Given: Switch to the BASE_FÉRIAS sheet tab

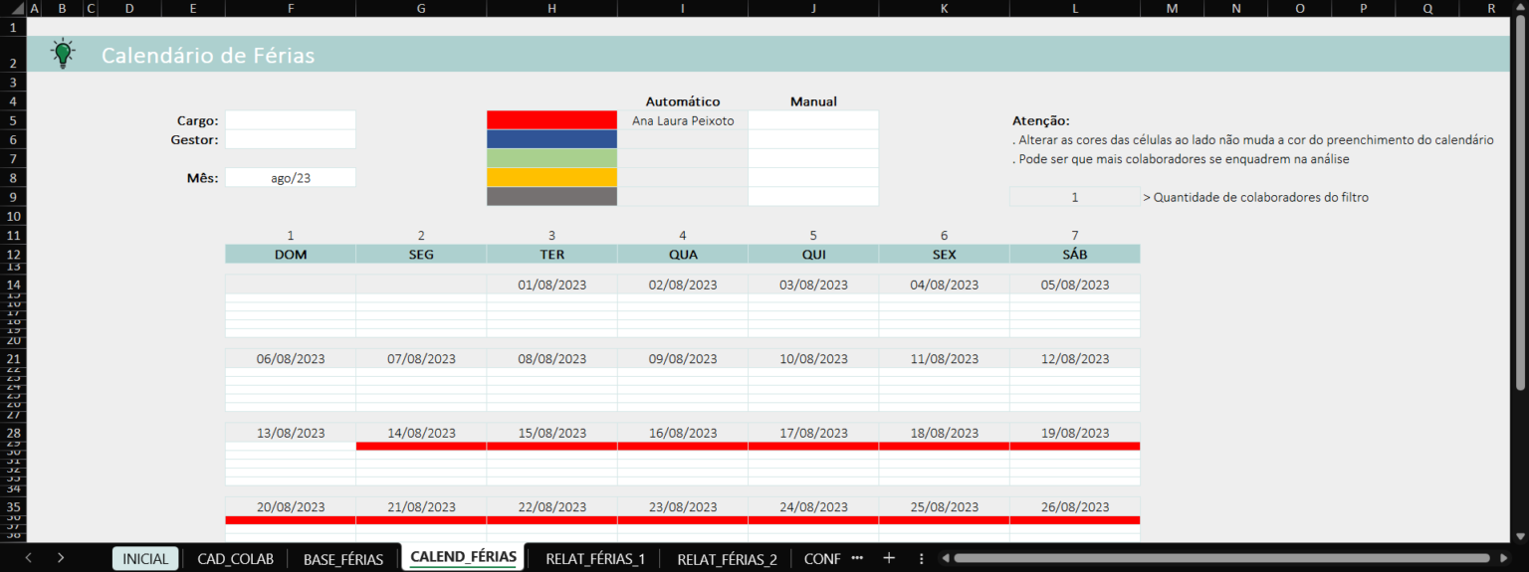Looking at the screenshot, I should [343, 558].
